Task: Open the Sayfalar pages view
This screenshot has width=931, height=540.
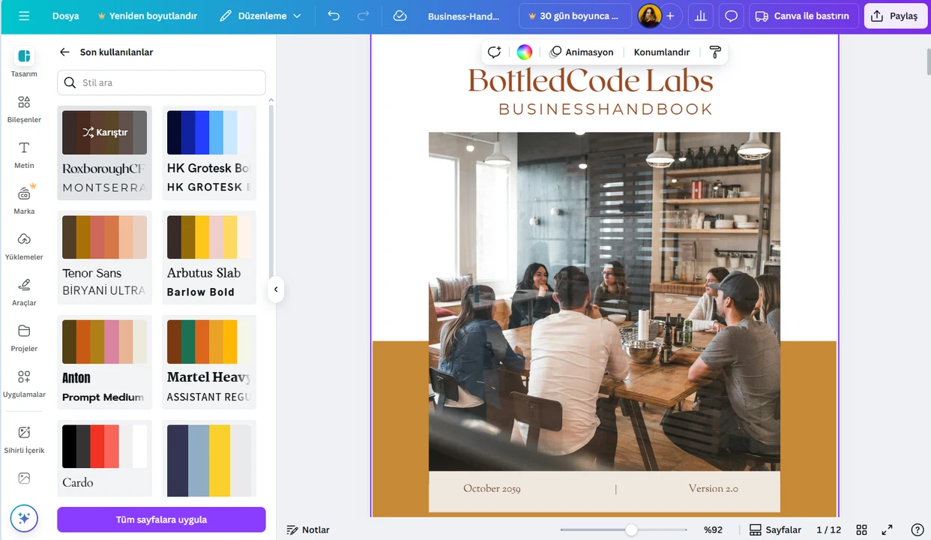Action: [775, 529]
